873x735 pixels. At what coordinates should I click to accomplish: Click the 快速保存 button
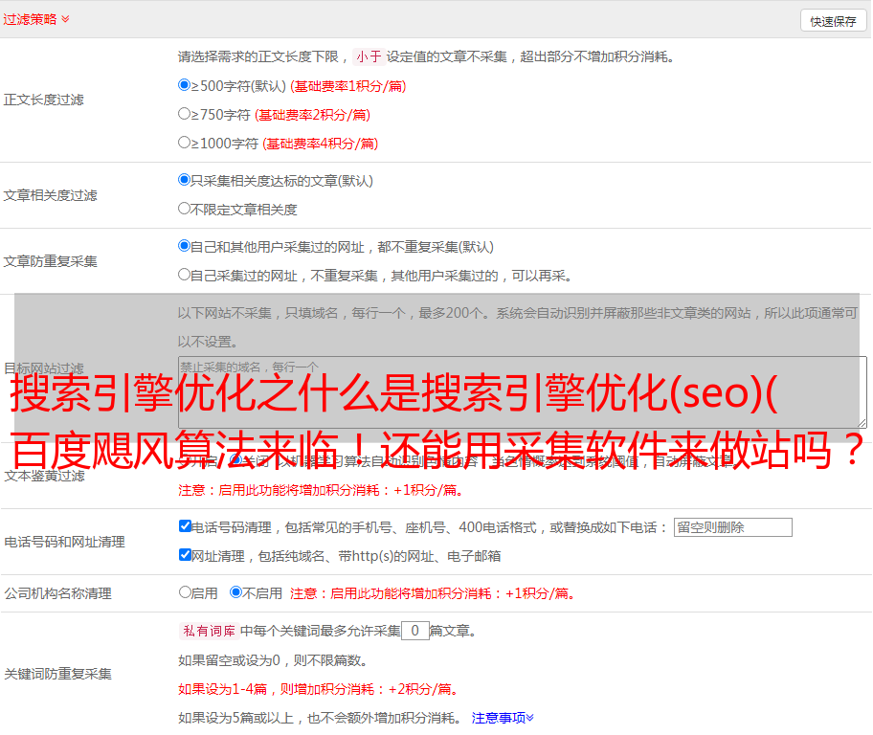(833, 21)
